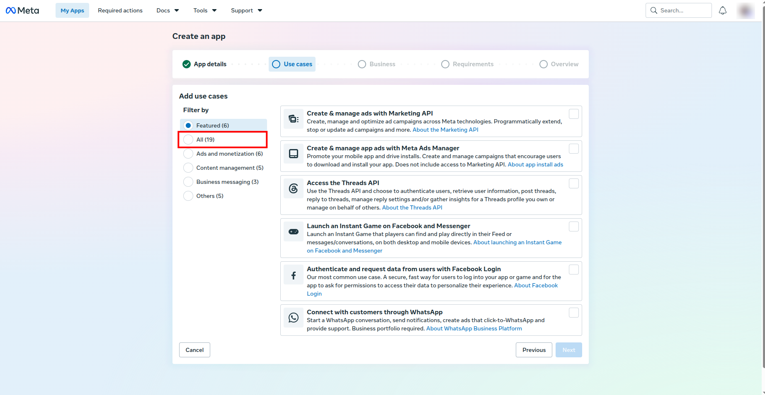Click the Access the Threads API title
This screenshot has height=395, width=765.
(x=343, y=183)
